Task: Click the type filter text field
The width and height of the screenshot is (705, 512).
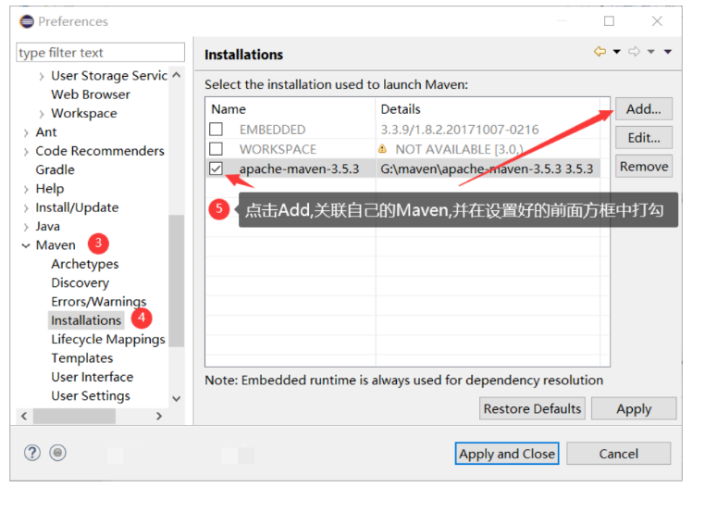Action: click(100, 53)
